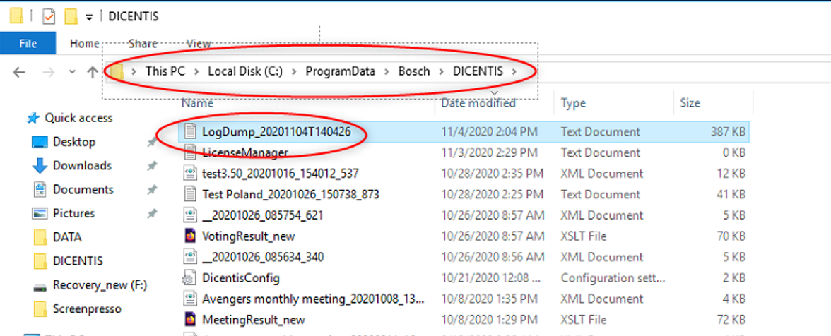Click the DicentisConfig settings file icon
831x336 pixels.
coord(189,278)
